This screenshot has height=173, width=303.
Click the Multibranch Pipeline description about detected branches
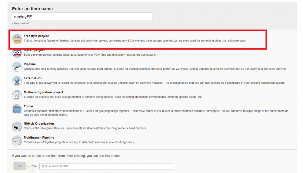point(79,142)
